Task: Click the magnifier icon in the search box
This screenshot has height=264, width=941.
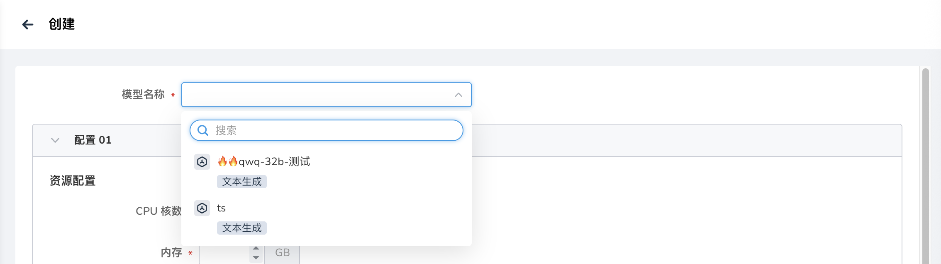Action: [x=203, y=130]
